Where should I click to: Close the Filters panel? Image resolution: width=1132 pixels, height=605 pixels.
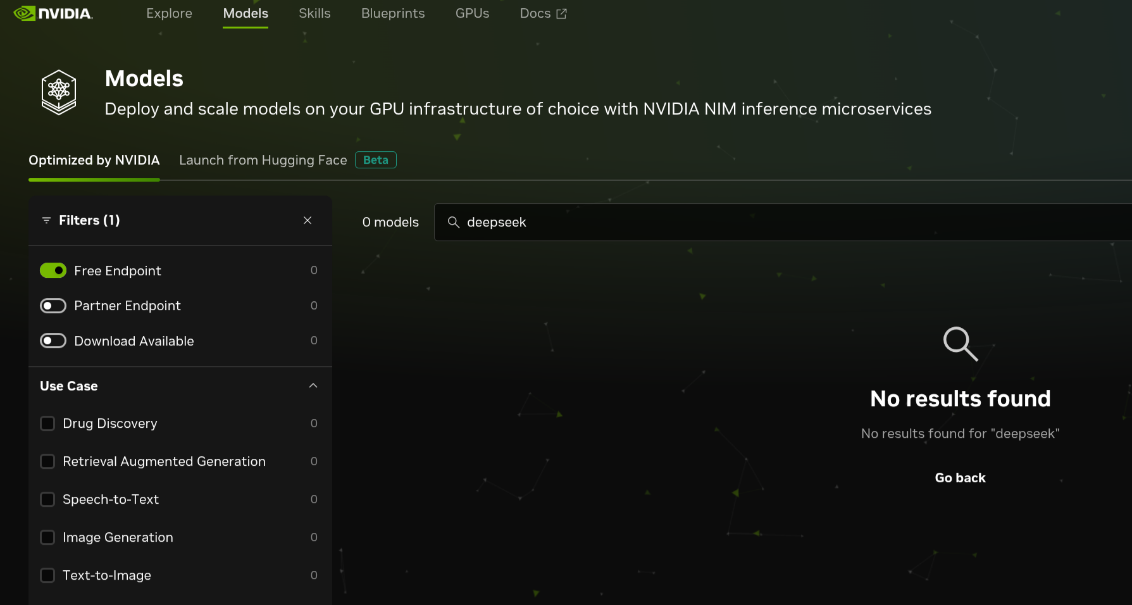point(308,220)
